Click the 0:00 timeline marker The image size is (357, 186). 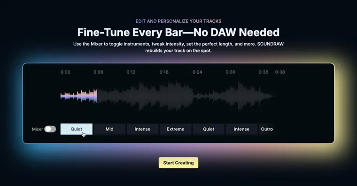65,72
